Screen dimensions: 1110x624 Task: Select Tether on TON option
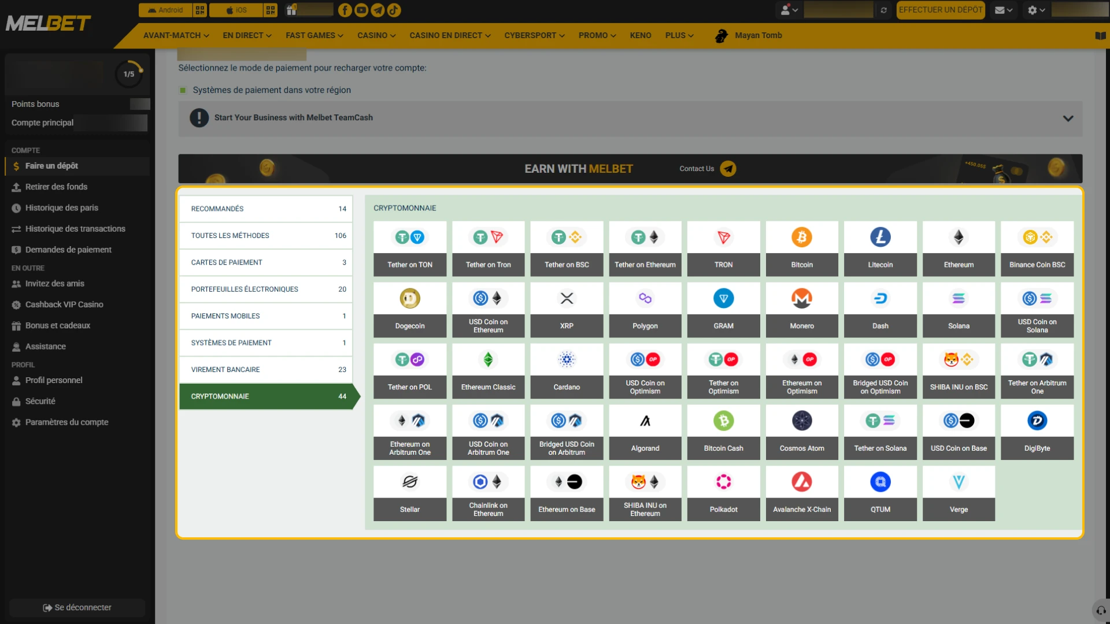(x=409, y=249)
